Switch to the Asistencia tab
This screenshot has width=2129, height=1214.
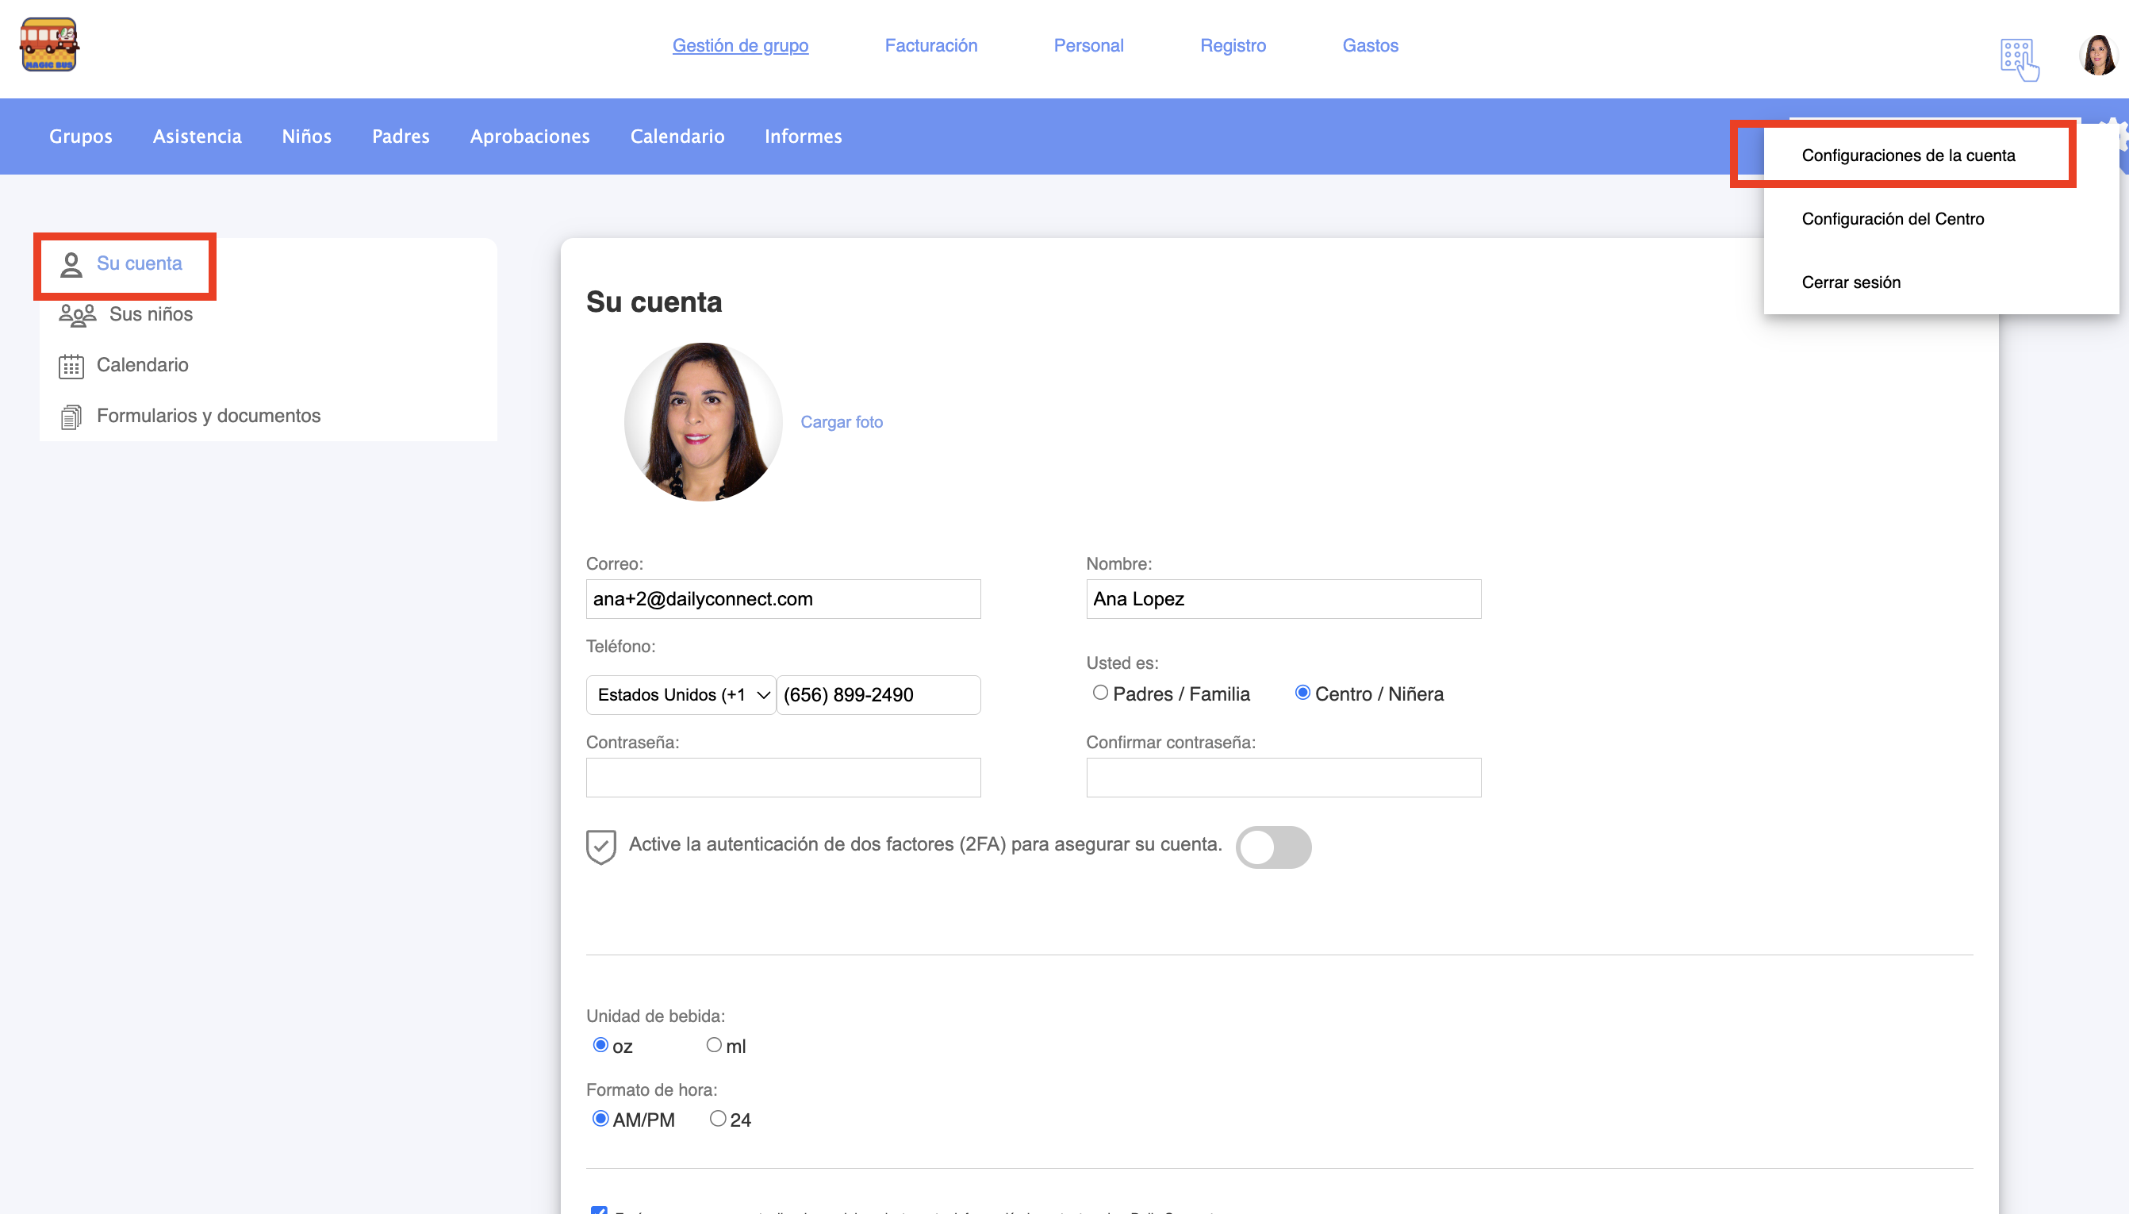pos(197,136)
